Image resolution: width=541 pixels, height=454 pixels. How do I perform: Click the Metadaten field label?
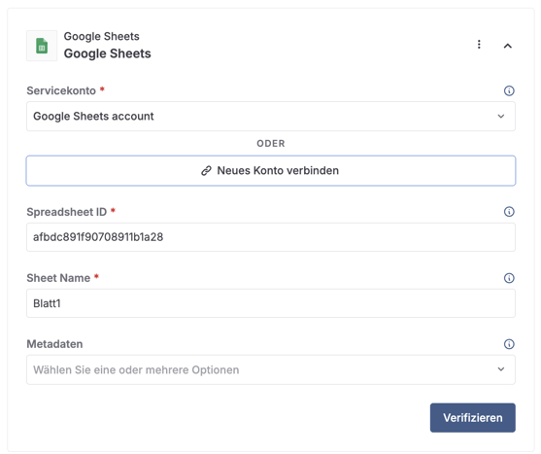[x=54, y=344]
